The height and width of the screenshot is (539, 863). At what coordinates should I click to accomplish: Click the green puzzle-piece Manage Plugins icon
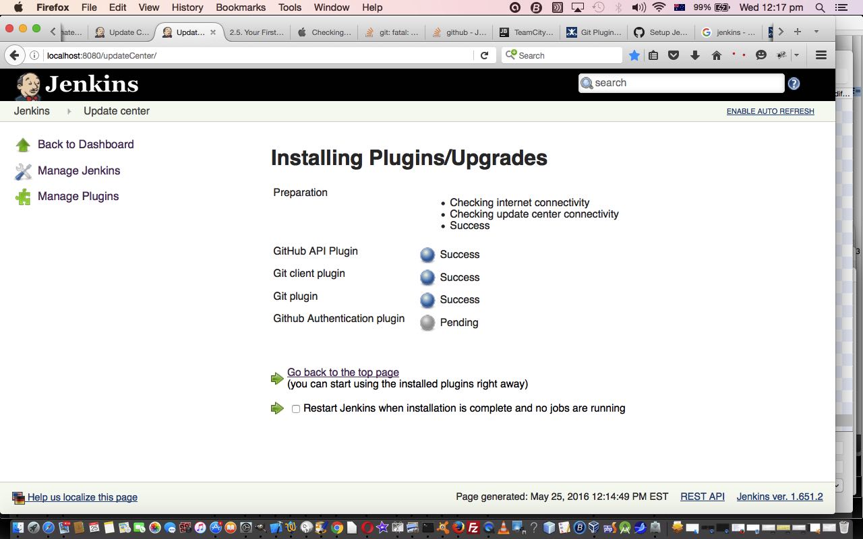tap(23, 197)
